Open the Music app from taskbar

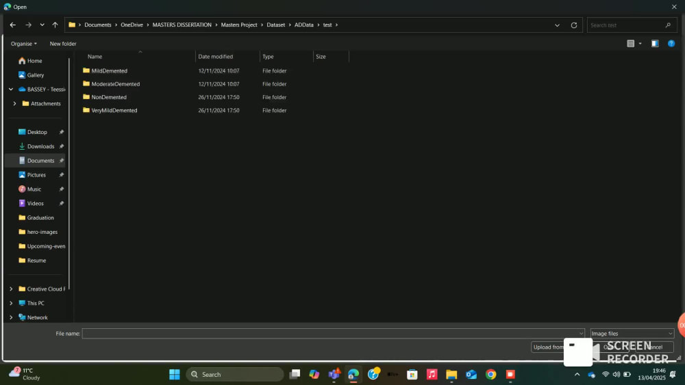pyautogui.click(x=432, y=374)
